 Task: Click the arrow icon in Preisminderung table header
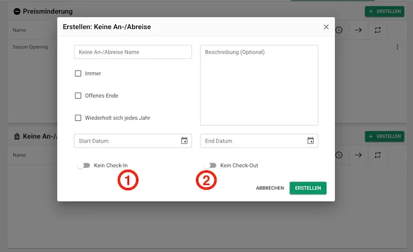tap(358, 30)
